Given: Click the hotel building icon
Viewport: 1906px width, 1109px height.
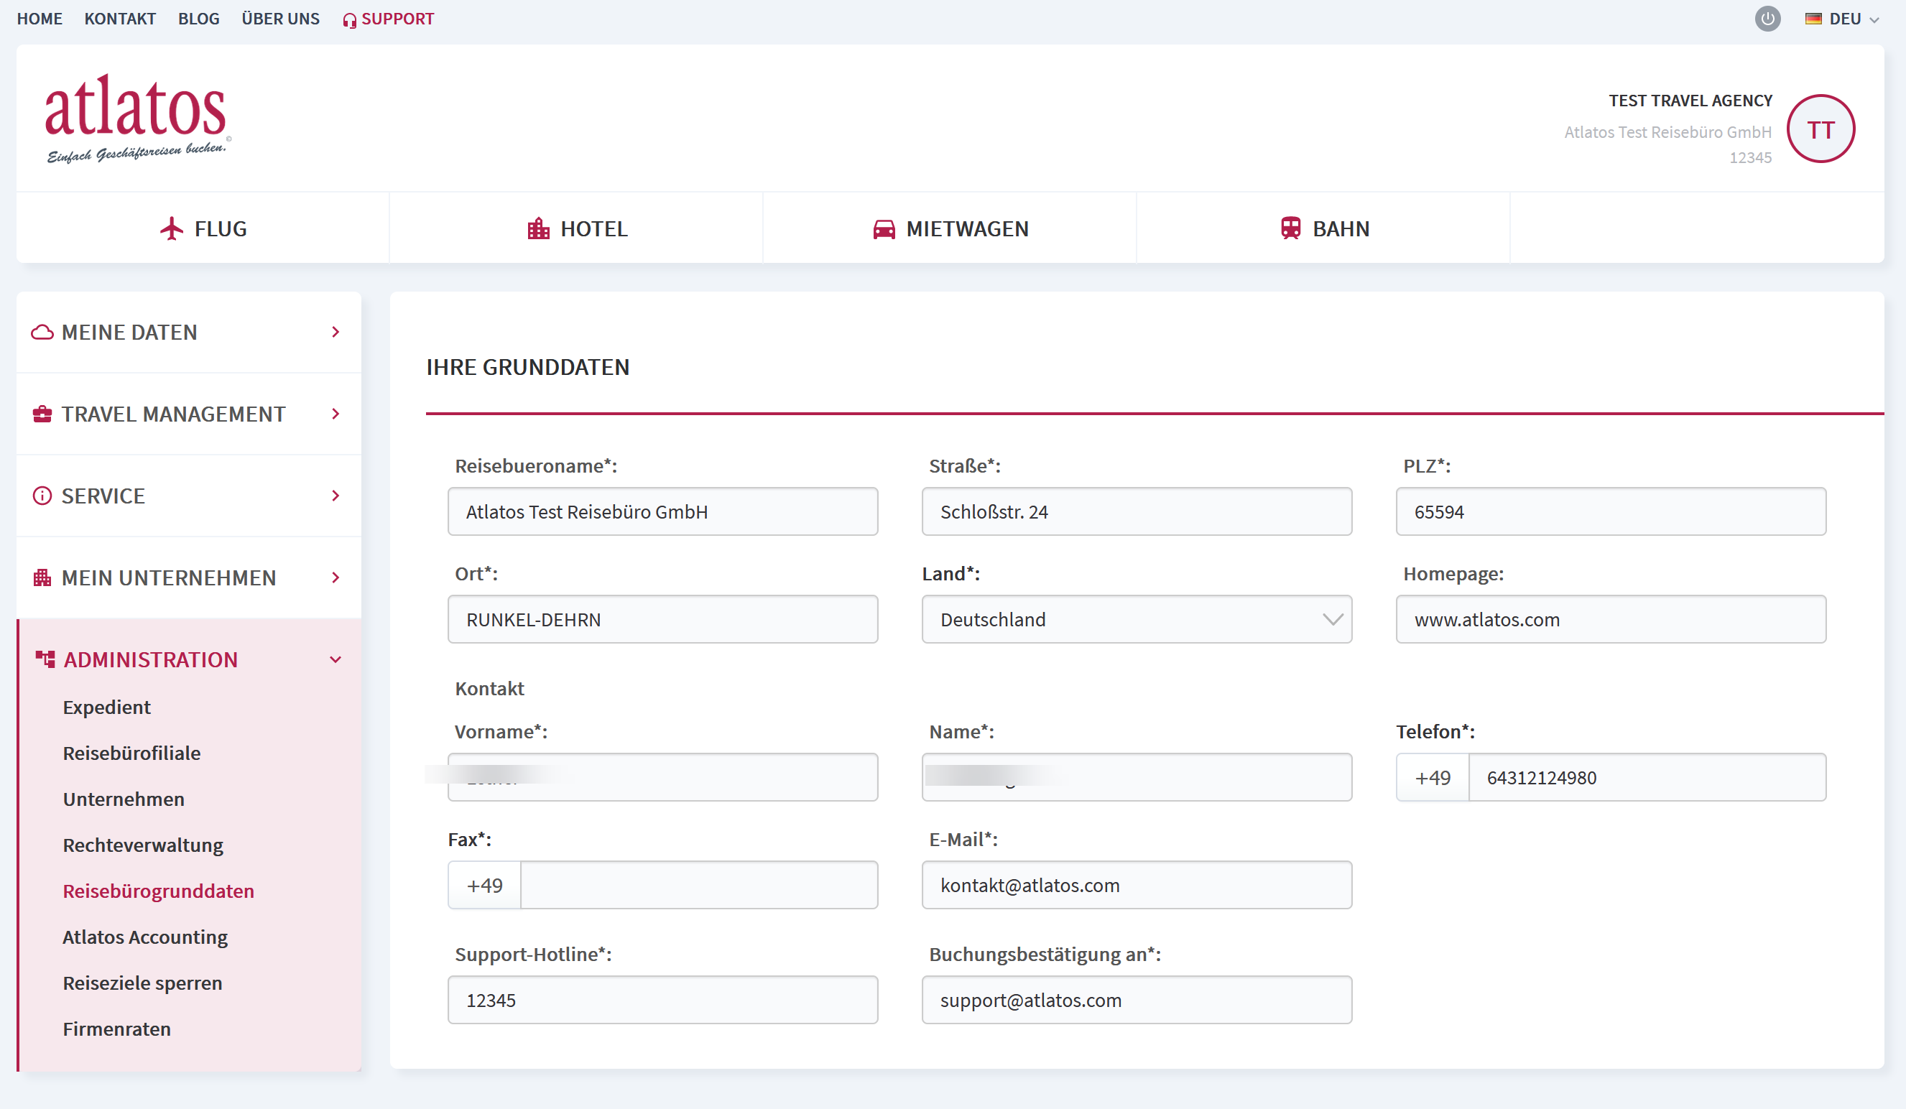Looking at the screenshot, I should (x=538, y=228).
